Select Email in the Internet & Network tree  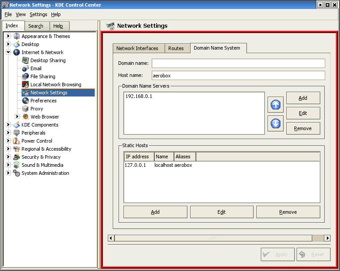coord(36,68)
